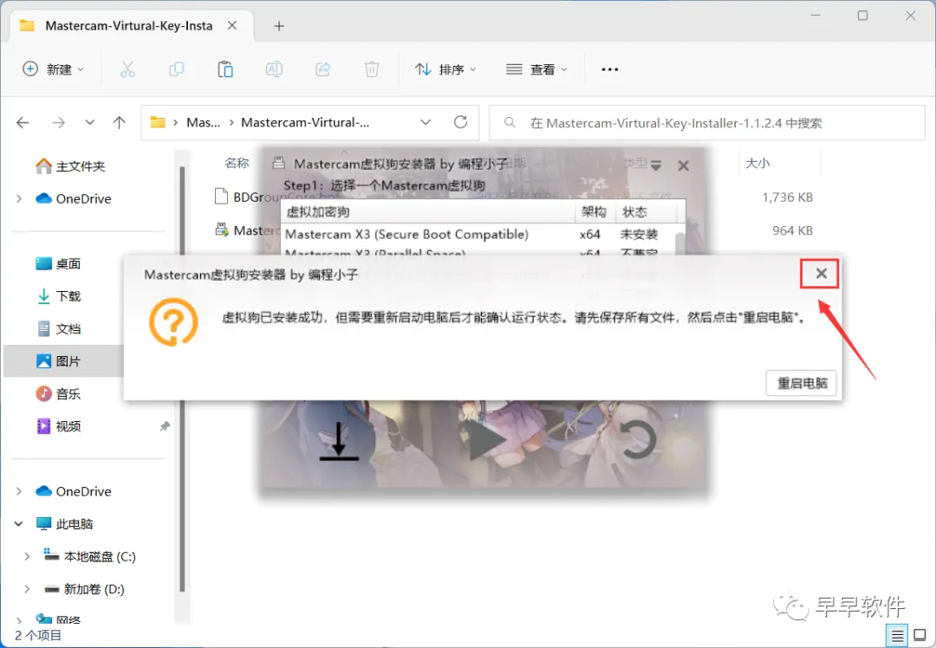Go up one folder level

click(120, 123)
